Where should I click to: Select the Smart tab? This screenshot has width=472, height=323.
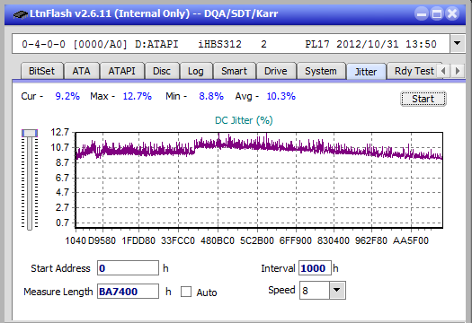(x=234, y=71)
